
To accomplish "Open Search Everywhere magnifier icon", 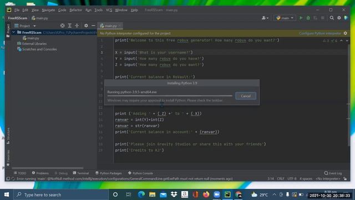I will 332,18.
